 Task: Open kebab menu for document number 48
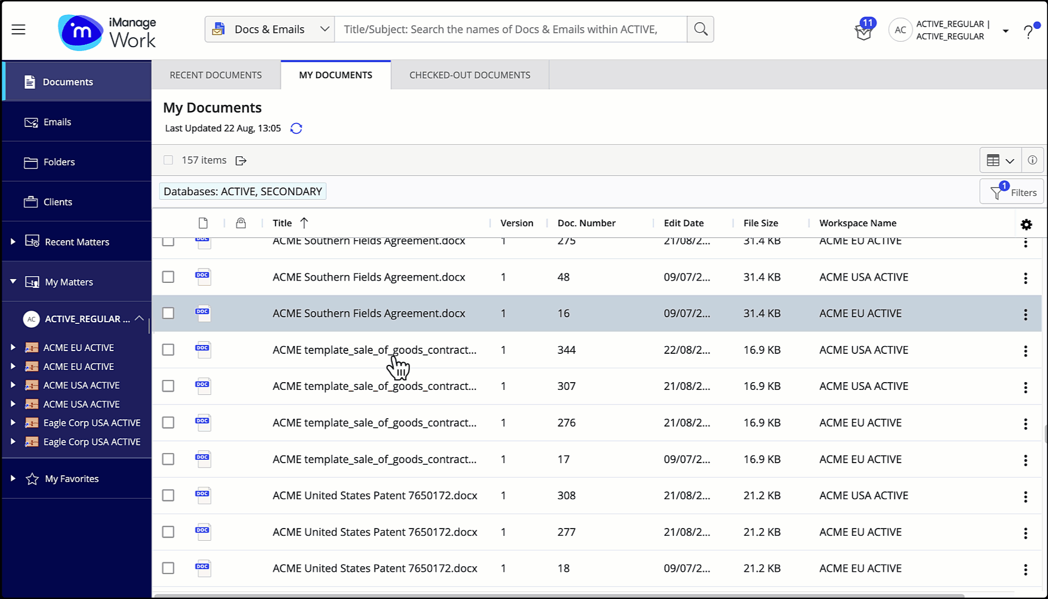point(1025,278)
